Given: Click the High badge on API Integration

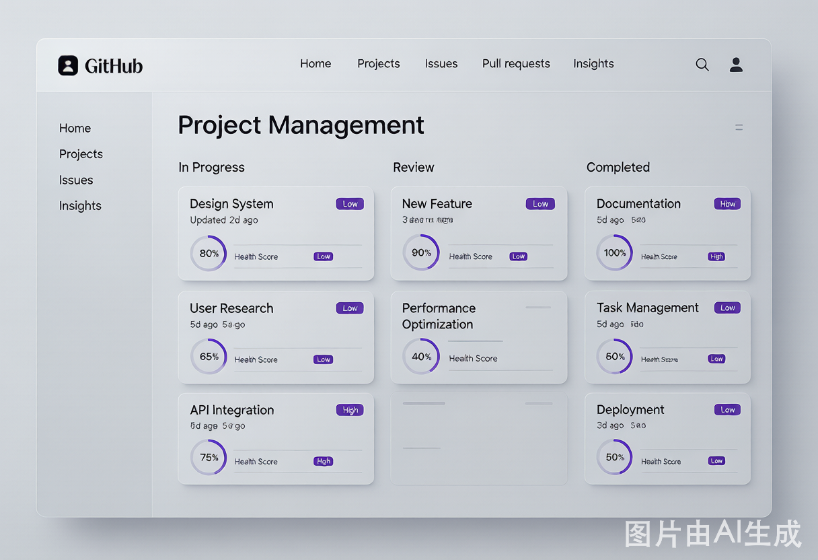Looking at the screenshot, I should pyautogui.click(x=350, y=410).
